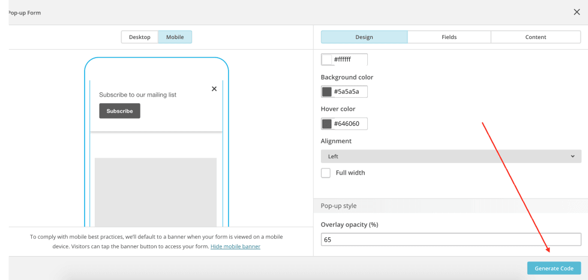The image size is (588, 280).
Task: Open the Design tab
Action: click(364, 37)
